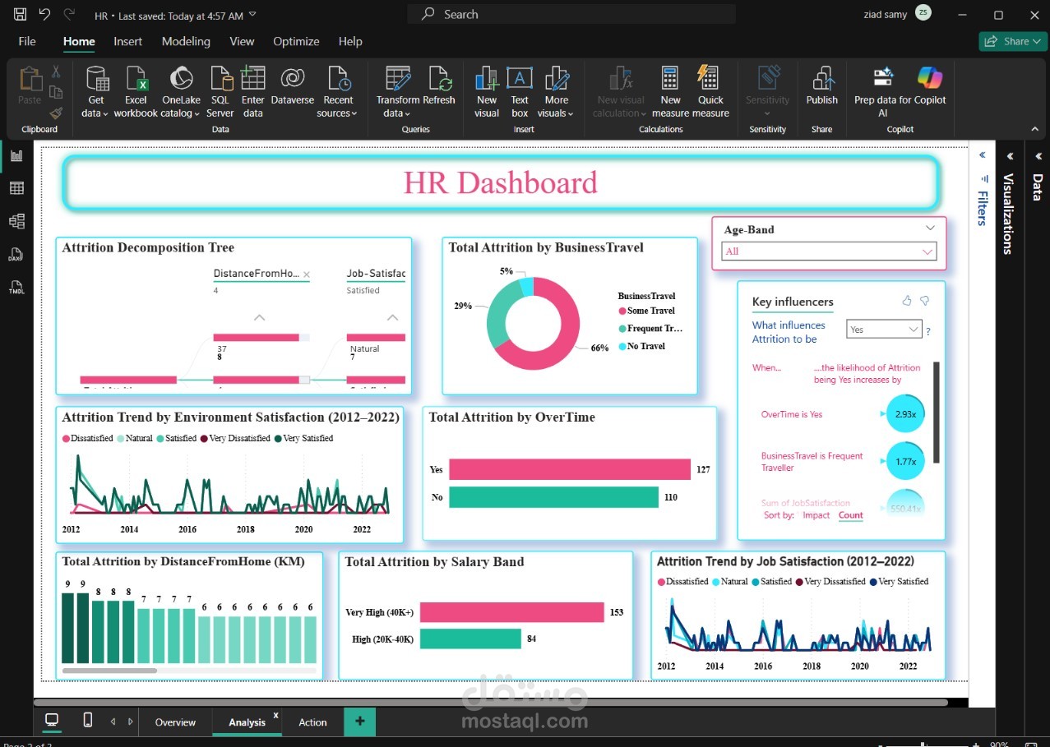Viewport: 1050px width, 747px height.
Task: Switch to the Overview page tab
Action: (175, 722)
